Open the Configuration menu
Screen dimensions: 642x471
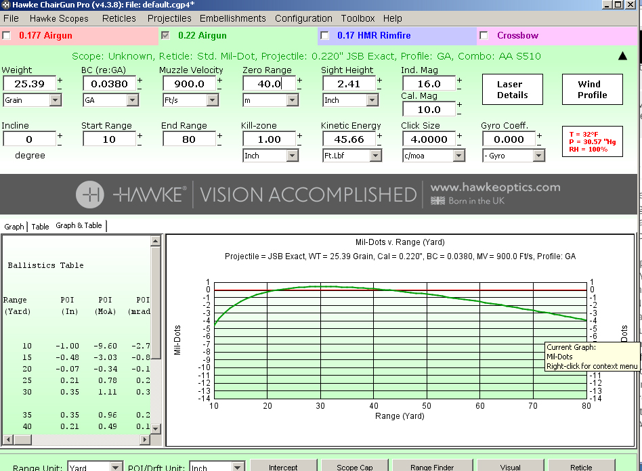303,18
